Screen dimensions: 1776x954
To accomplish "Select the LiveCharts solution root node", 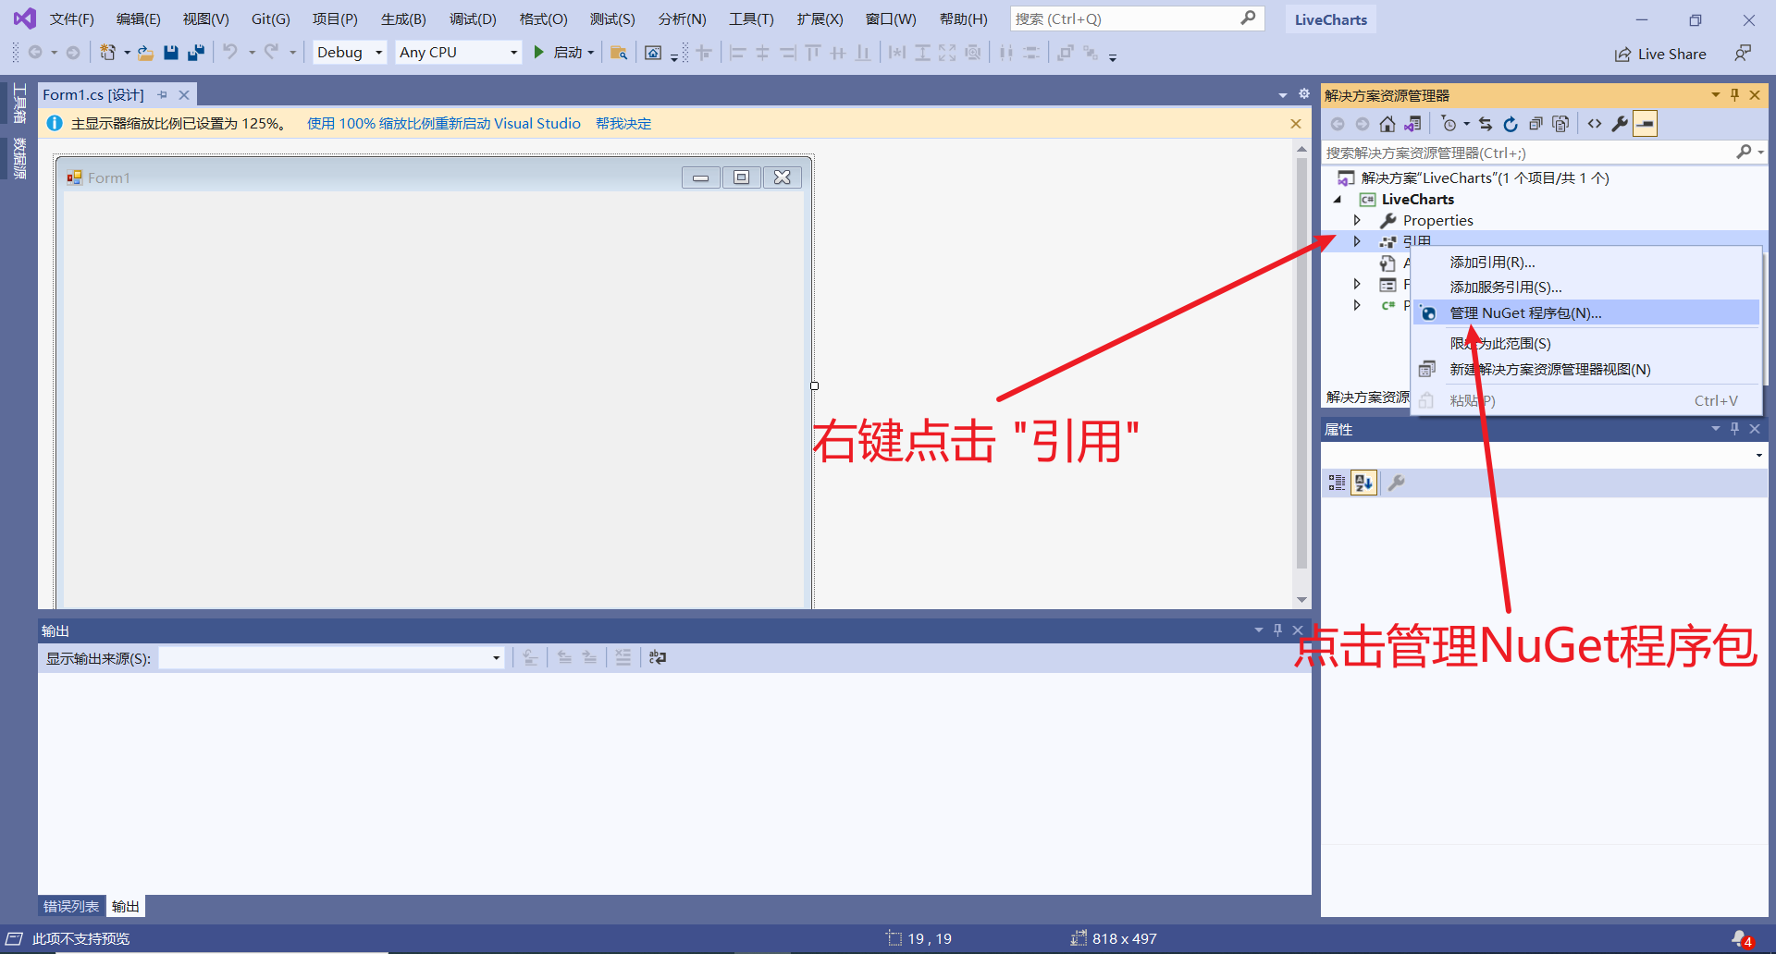I will tap(1485, 178).
